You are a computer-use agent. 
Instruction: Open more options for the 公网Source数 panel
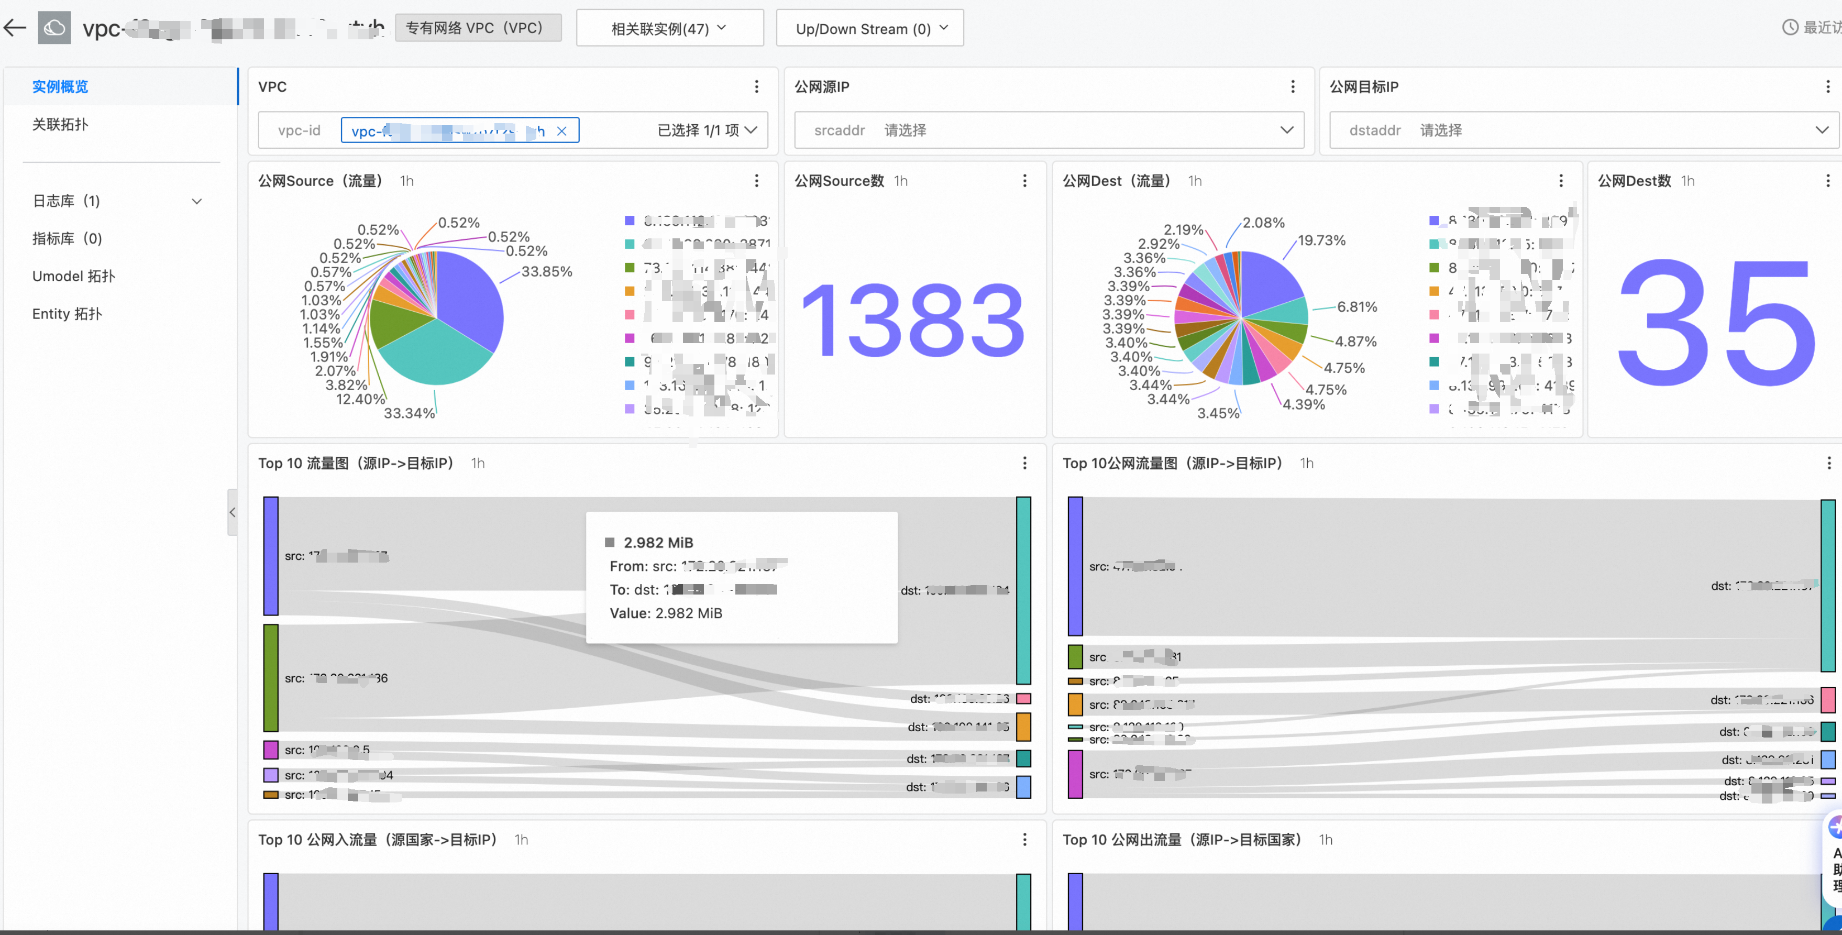point(1024,181)
